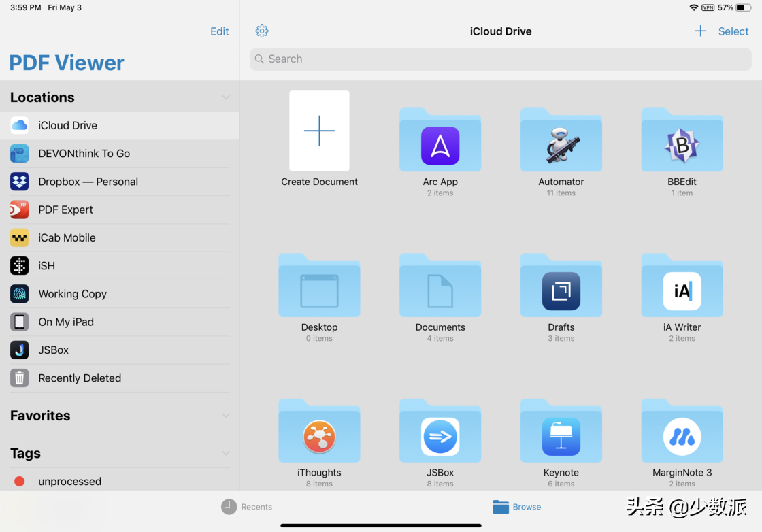The image size is (762, 532).
Task: Expand the Favorites section chevron
Action: pos(225,416)
